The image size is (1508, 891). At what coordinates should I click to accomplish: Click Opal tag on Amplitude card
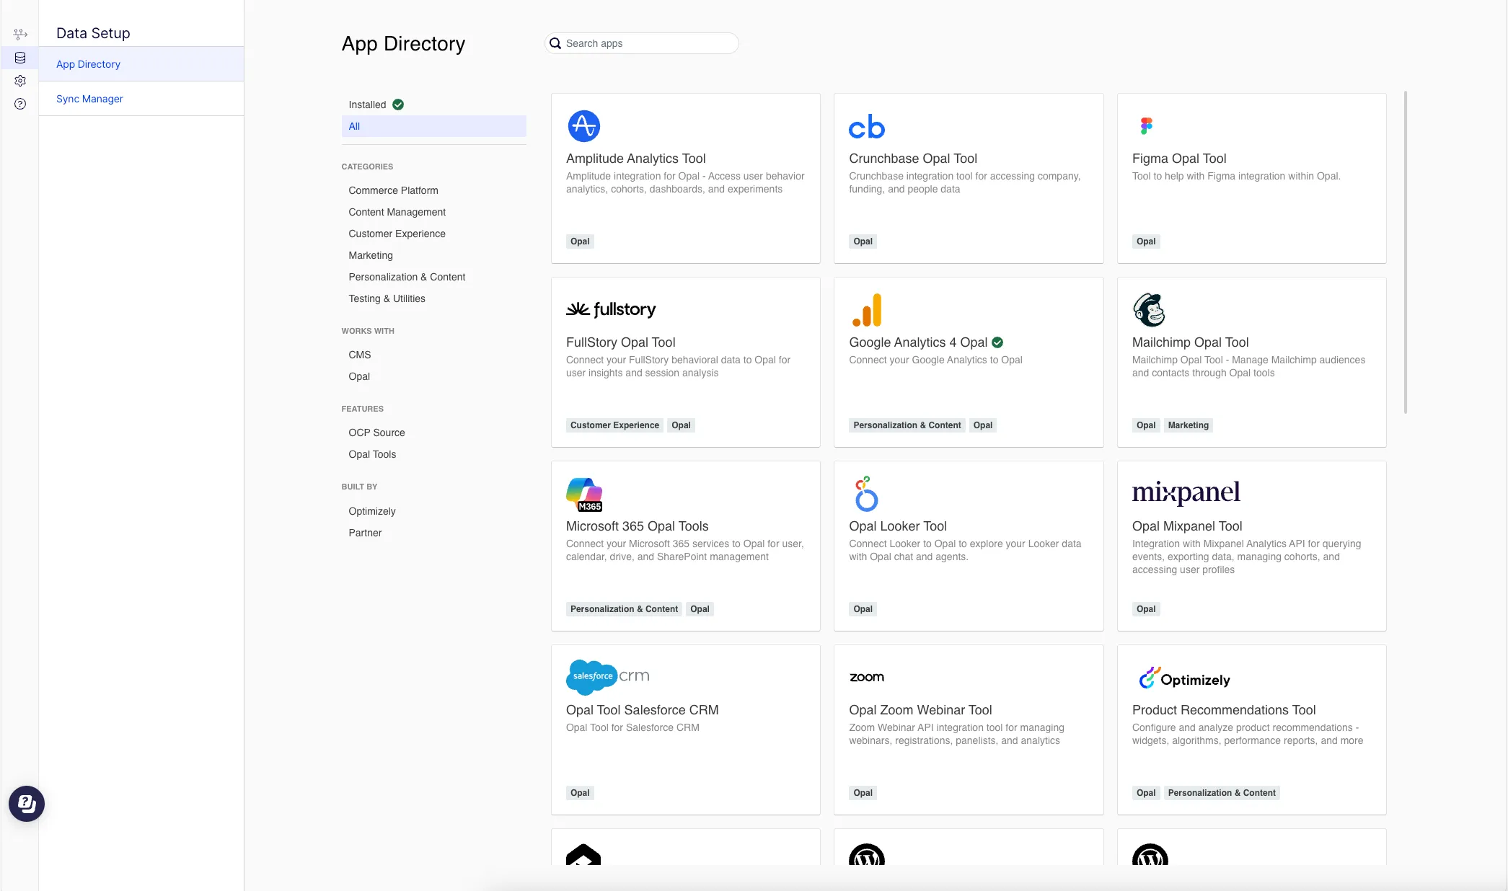click(580, 241)
